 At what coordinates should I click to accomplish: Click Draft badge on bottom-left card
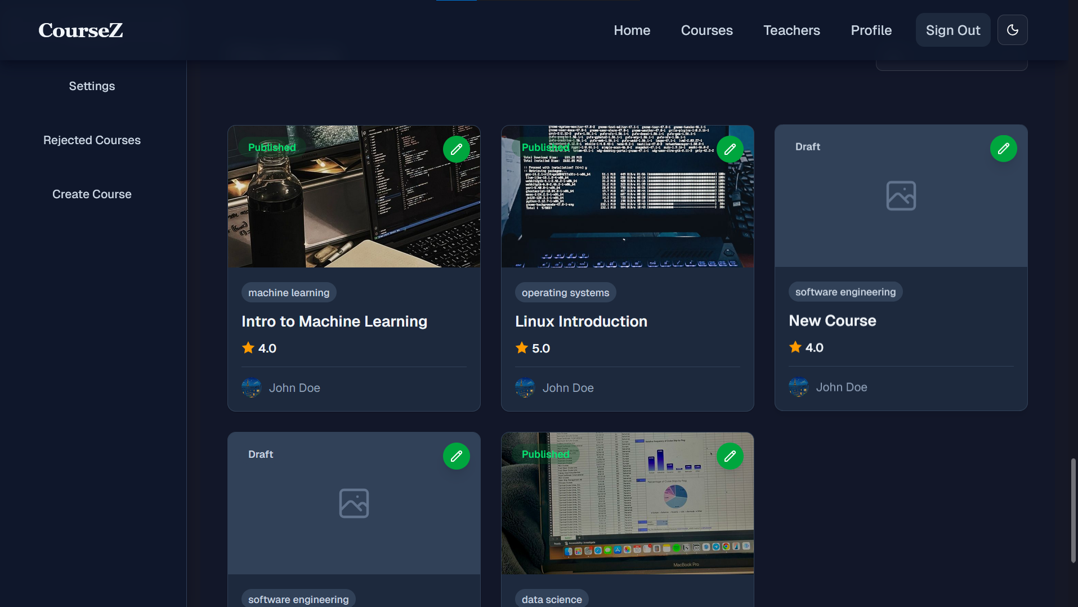pyautogui.click(x=260, y=454)
